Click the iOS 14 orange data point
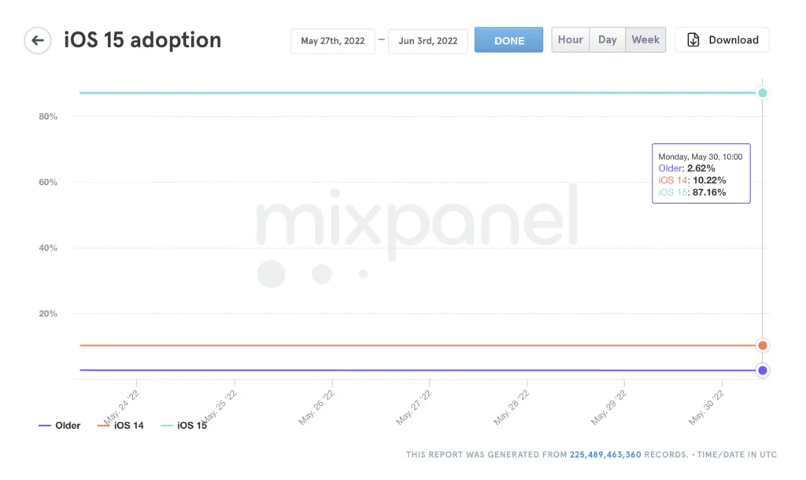Image resolution: width=806 pixels, height=480 pixels. (x=762, y=345)
